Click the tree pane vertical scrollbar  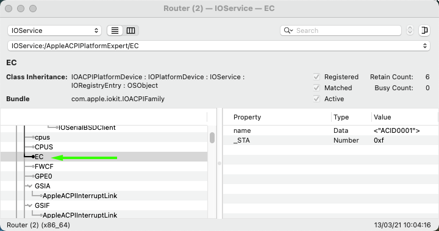tap(212, 138)
